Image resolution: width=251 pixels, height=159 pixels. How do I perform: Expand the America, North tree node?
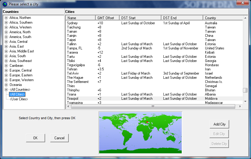[x=6, y=32]
